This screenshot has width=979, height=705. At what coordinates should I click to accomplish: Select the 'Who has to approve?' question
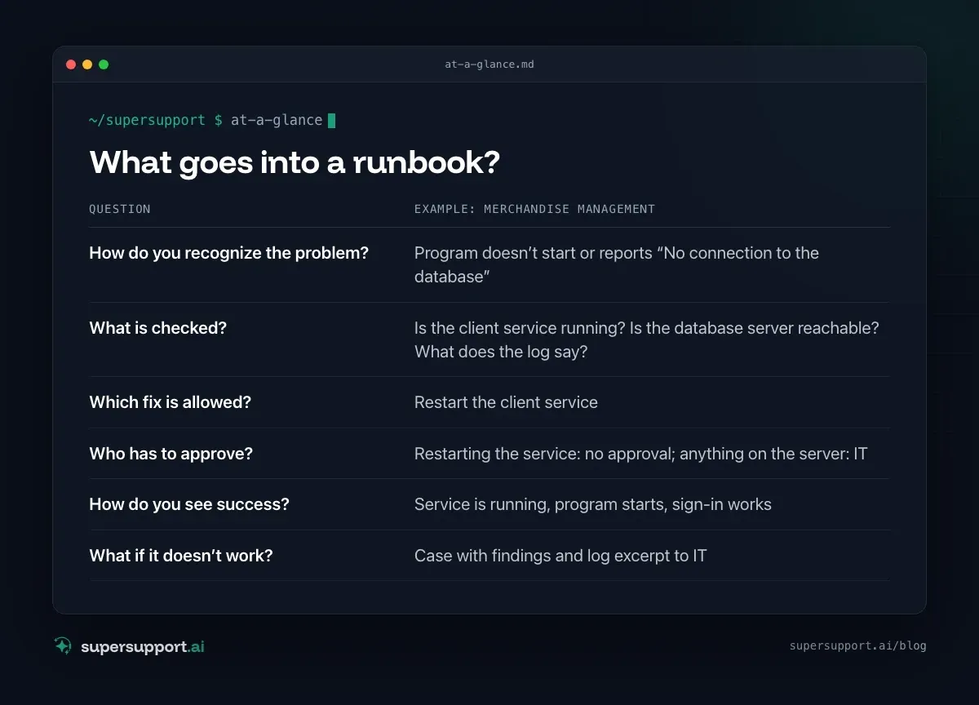pyautogui.click(x=171, y=454)
